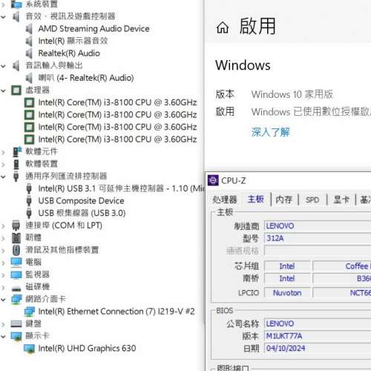
Task: Collapse the 音效、視訊及遊戲控制器 category
Action: 3,17
